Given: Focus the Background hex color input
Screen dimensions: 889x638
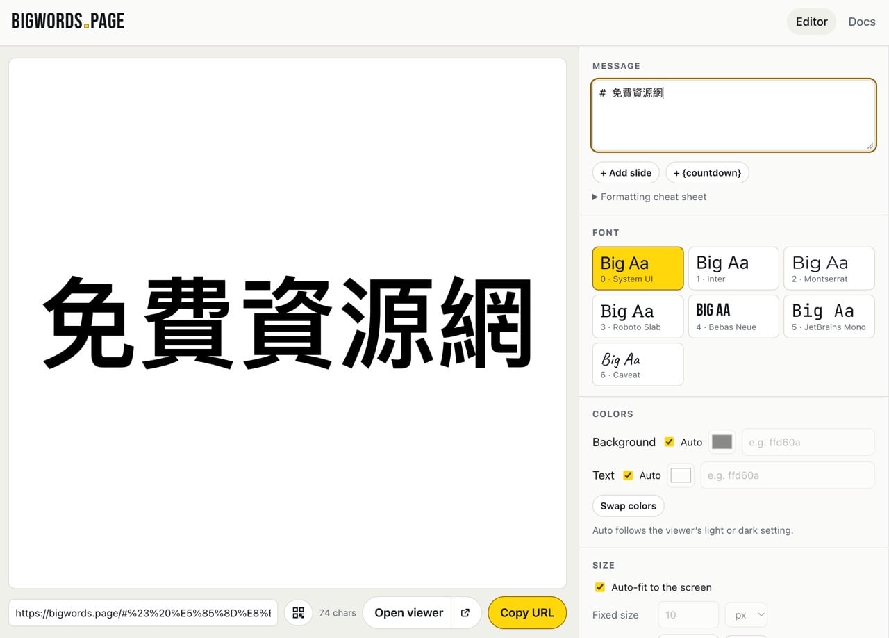Looking at the screenshot, I should pyautogui.click(x=808, y=442).
